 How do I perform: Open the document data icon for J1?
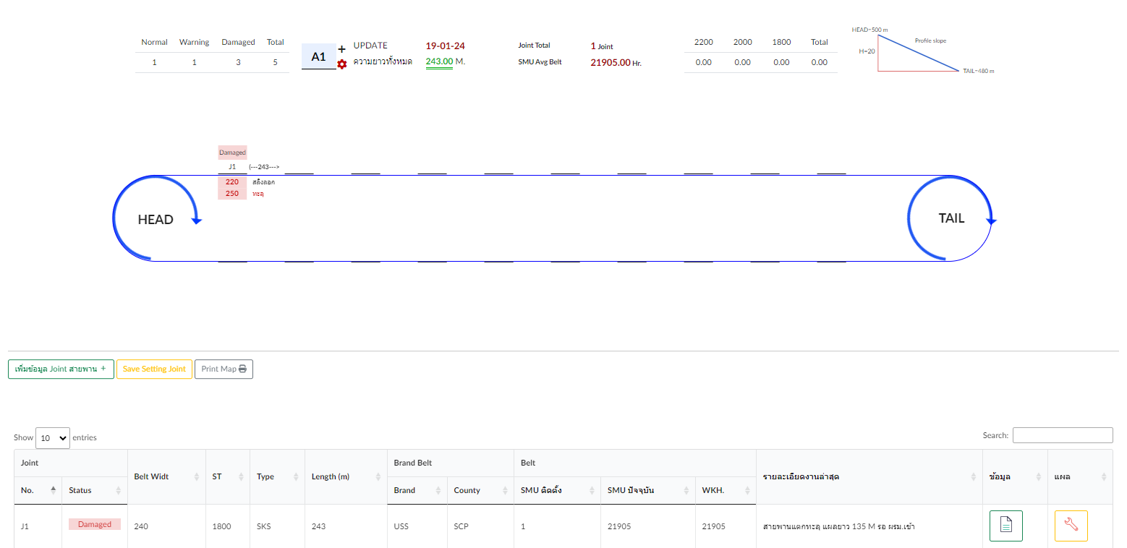point(1005,526)
